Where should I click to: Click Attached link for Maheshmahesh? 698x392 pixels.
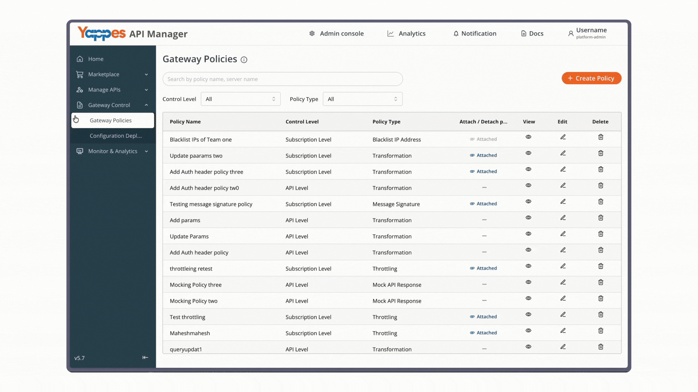coord(483,333)
